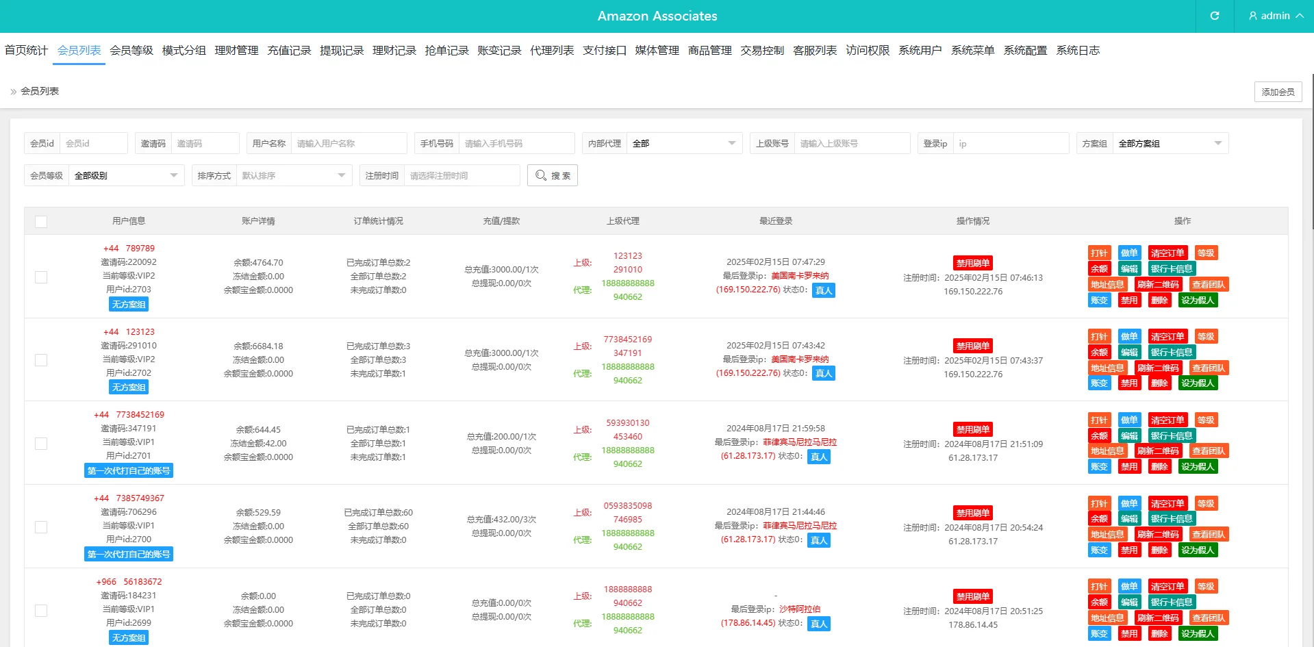
Task: Toggle the select-all checkbox in table header
Action: click(41, 222)
